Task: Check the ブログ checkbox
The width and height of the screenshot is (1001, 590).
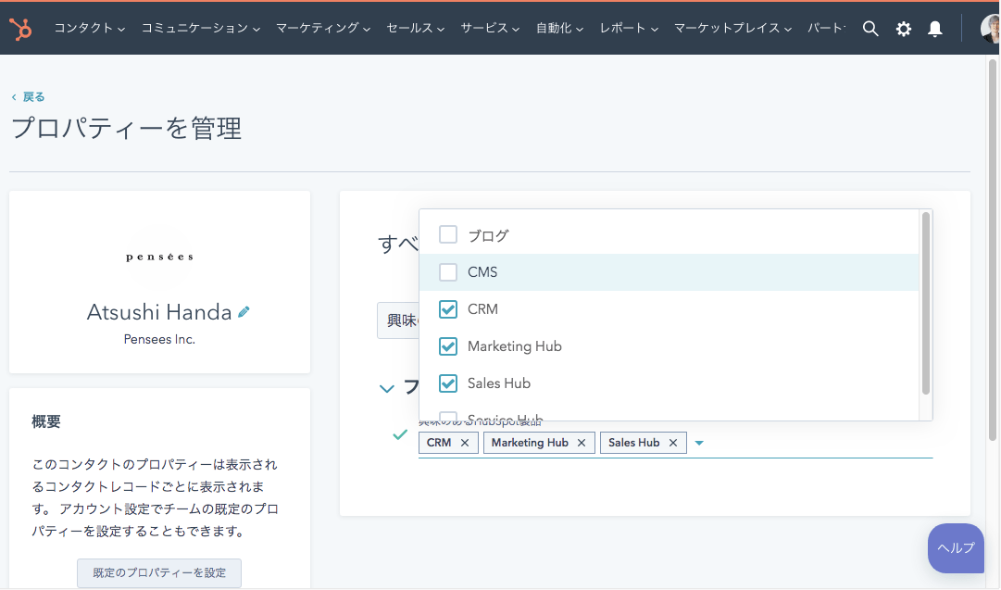Action: [x=448, y=235]
